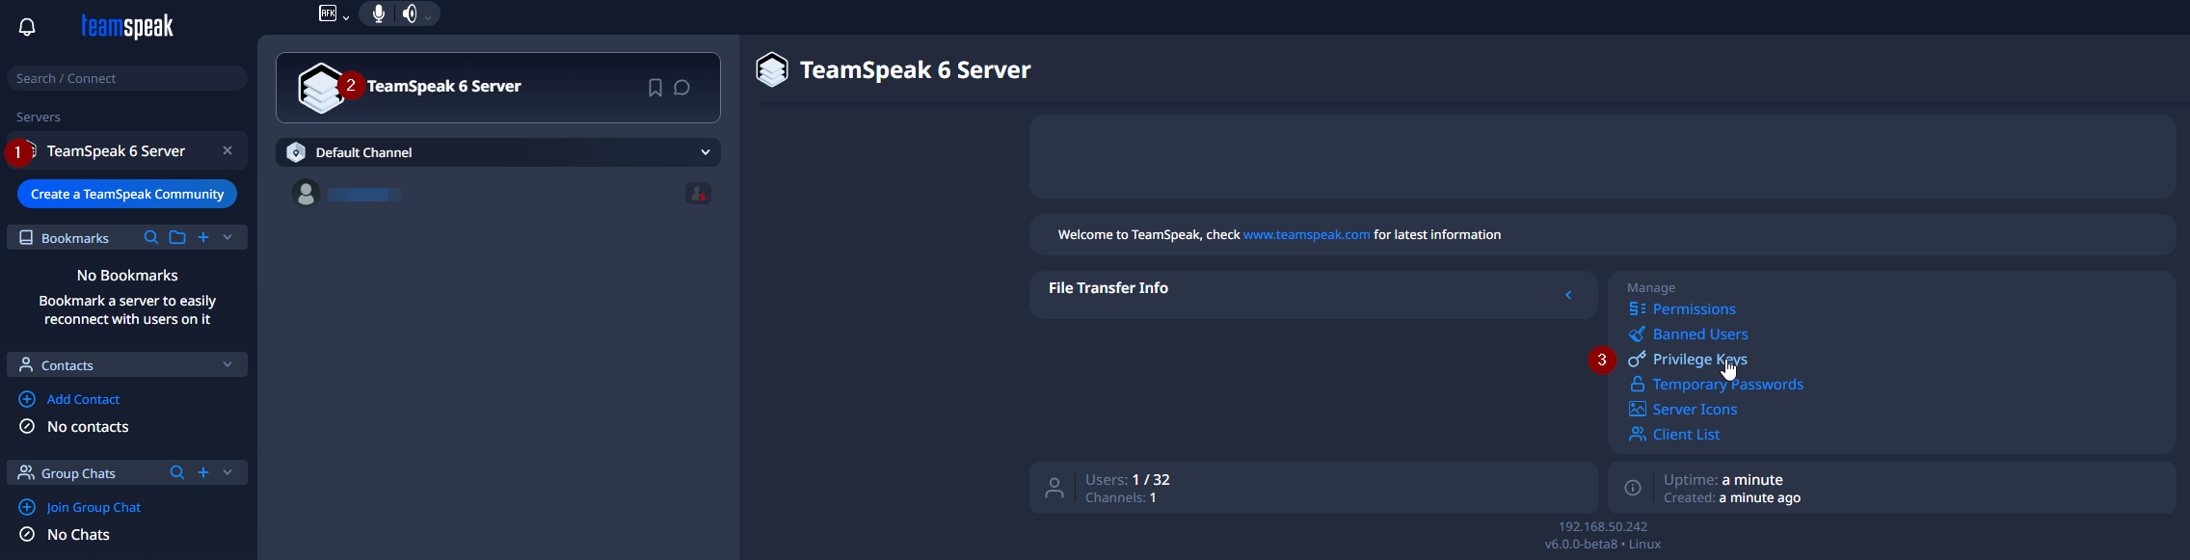2190x560 pixels.
Task: Open the notifications bell
Action: coord(27,27)
